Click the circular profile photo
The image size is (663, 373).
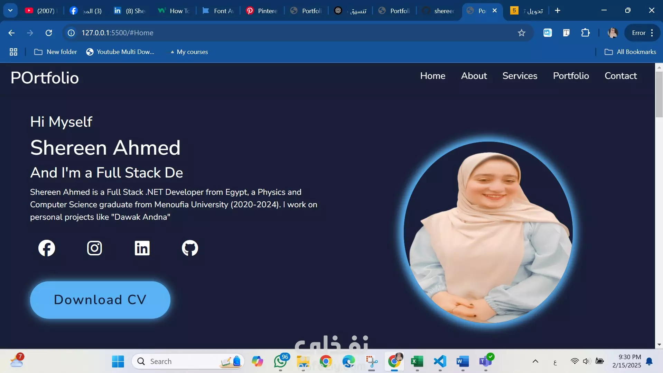click(x=488, y=232)
